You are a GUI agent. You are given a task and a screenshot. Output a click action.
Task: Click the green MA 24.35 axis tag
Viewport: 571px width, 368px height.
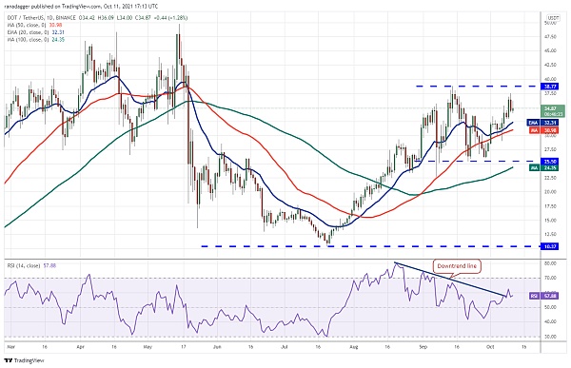click(543, 167)
